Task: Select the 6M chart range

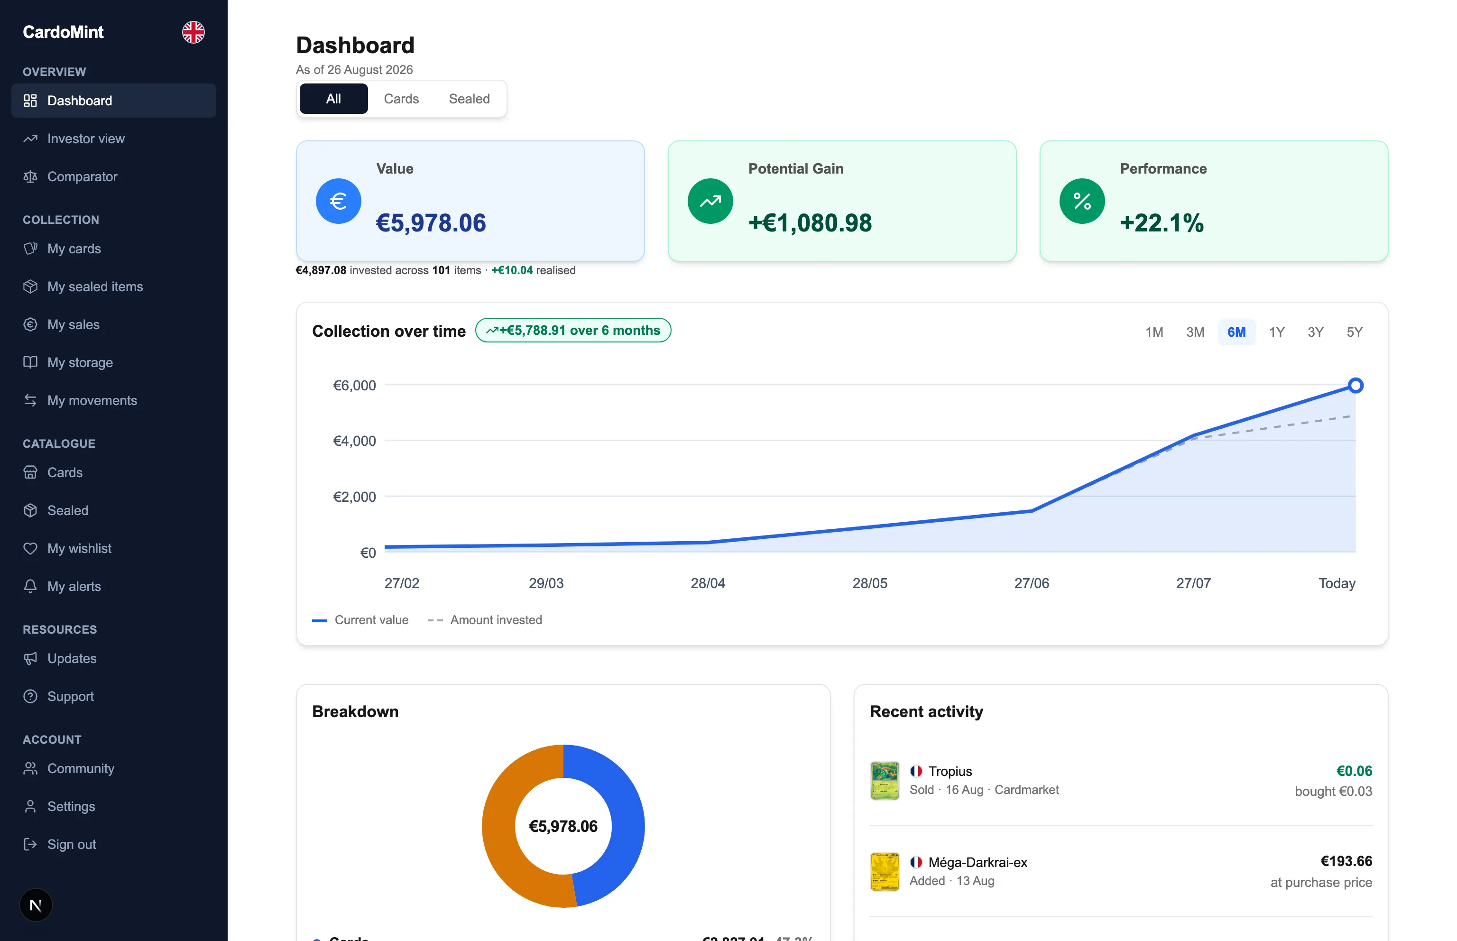Action: click(x=1236, y=332)
